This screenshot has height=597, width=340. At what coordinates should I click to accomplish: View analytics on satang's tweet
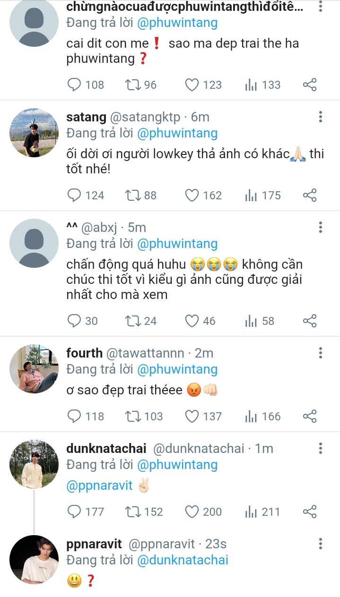point(251,195)
